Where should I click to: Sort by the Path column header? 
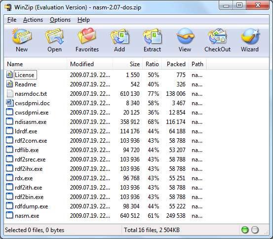197,64
